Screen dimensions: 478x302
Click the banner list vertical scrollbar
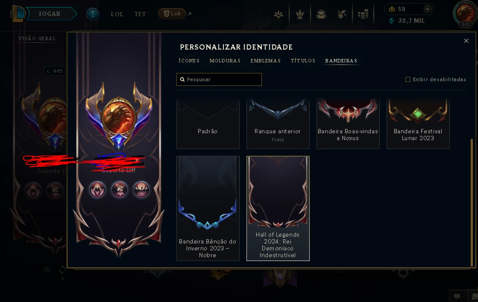(472, 202)
